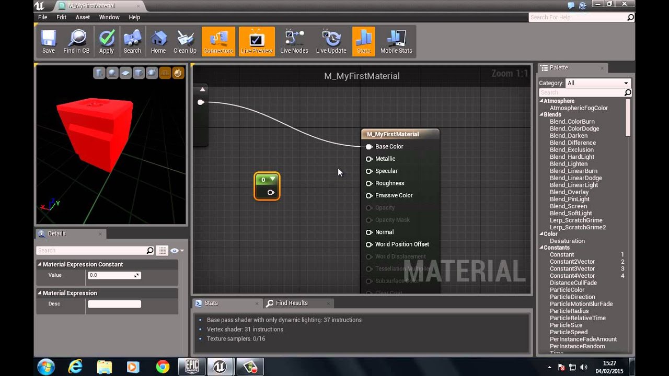Open the Window menu
Image resolution: width=669 pixels, height=376 pixels.
point(109,17)
